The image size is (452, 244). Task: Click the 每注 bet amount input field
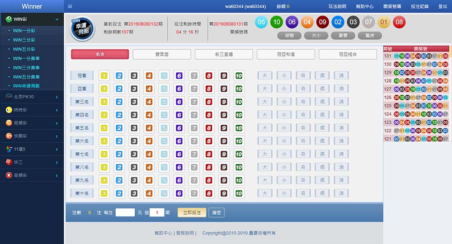point(125,212)
